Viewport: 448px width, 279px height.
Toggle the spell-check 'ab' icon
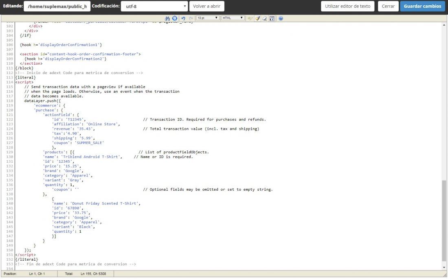pos(250,18)
